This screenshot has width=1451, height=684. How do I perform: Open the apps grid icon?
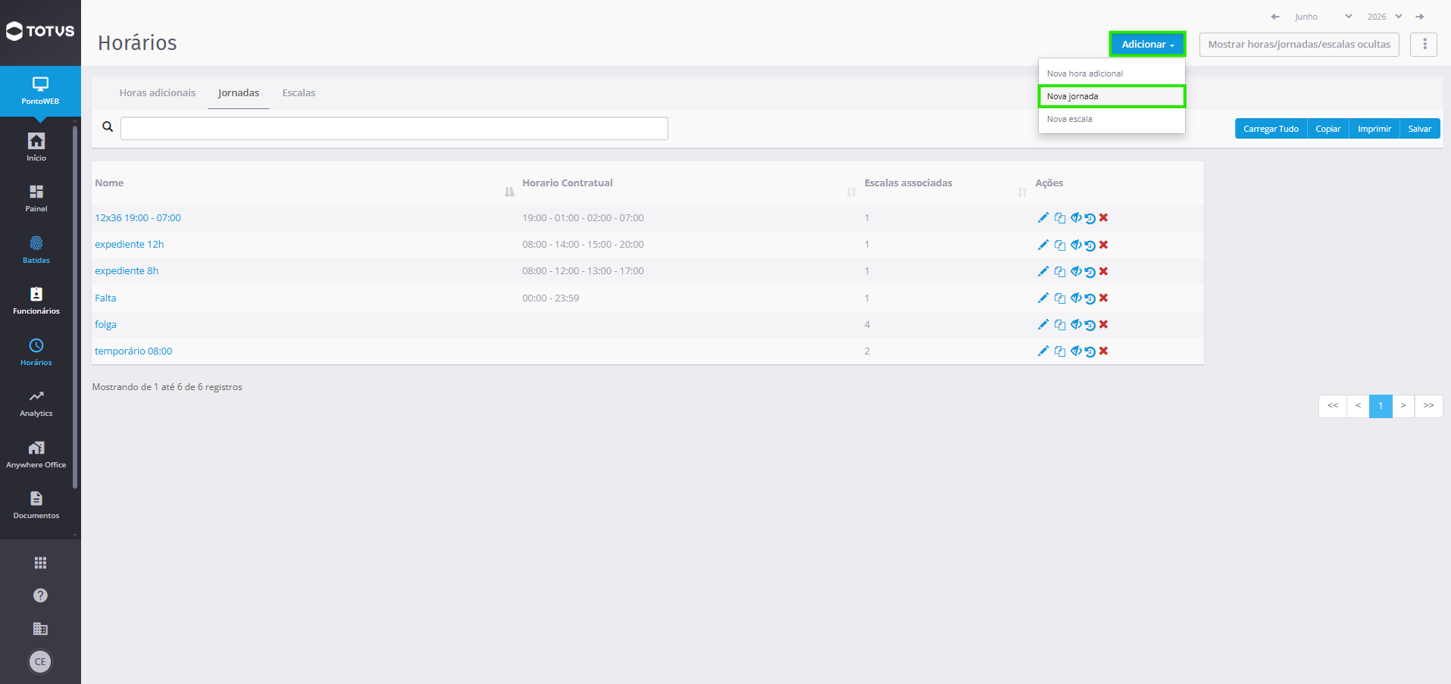coord(40,563)
